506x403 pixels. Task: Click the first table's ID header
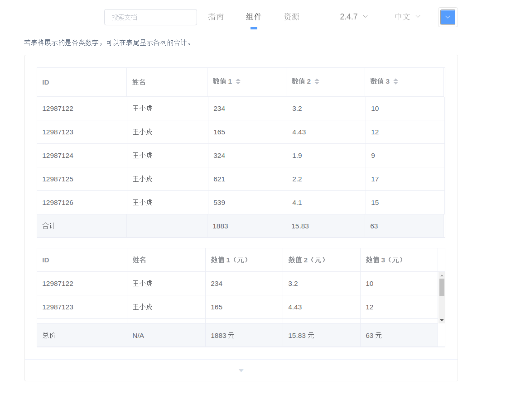coord(82,82)
